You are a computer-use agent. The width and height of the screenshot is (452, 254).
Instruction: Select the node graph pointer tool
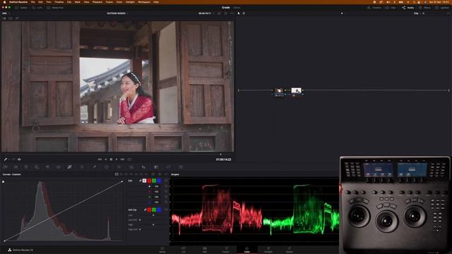point(239,13)
